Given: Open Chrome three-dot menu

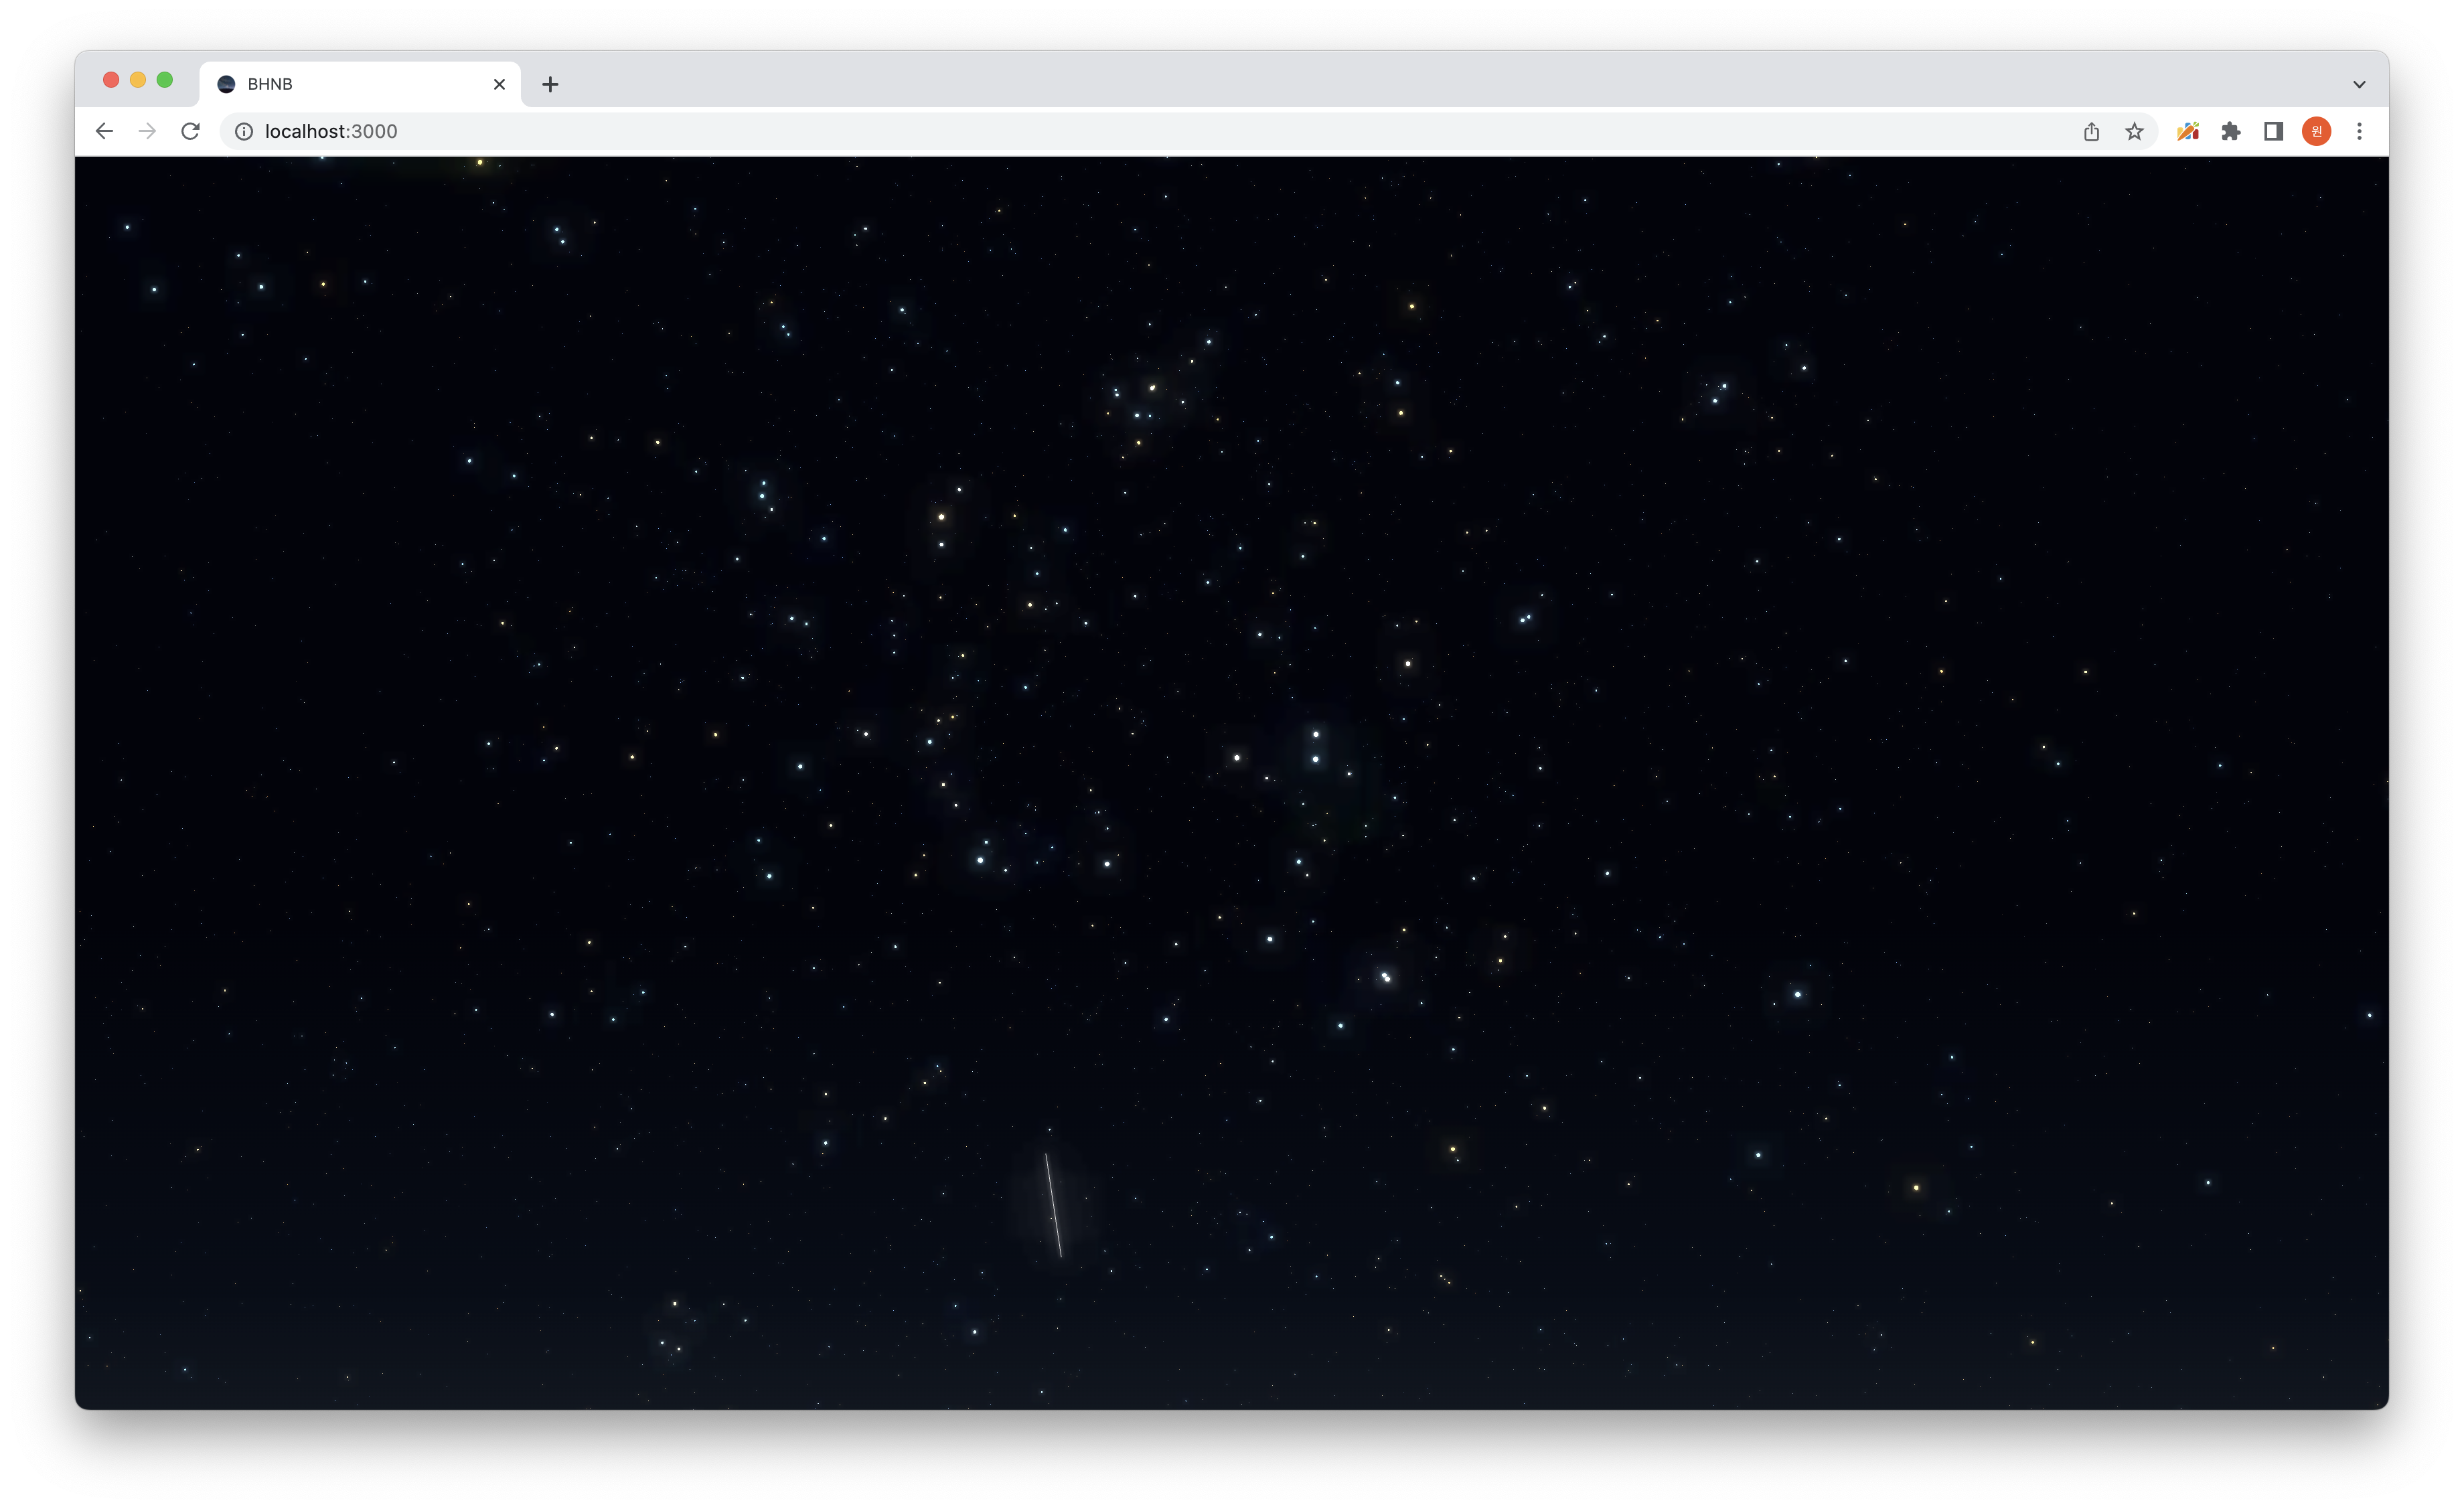Looking at the screenshot, I should (2359, 131).
